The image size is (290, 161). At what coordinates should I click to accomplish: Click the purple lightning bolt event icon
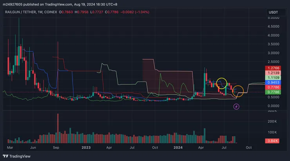coord(236,107)
